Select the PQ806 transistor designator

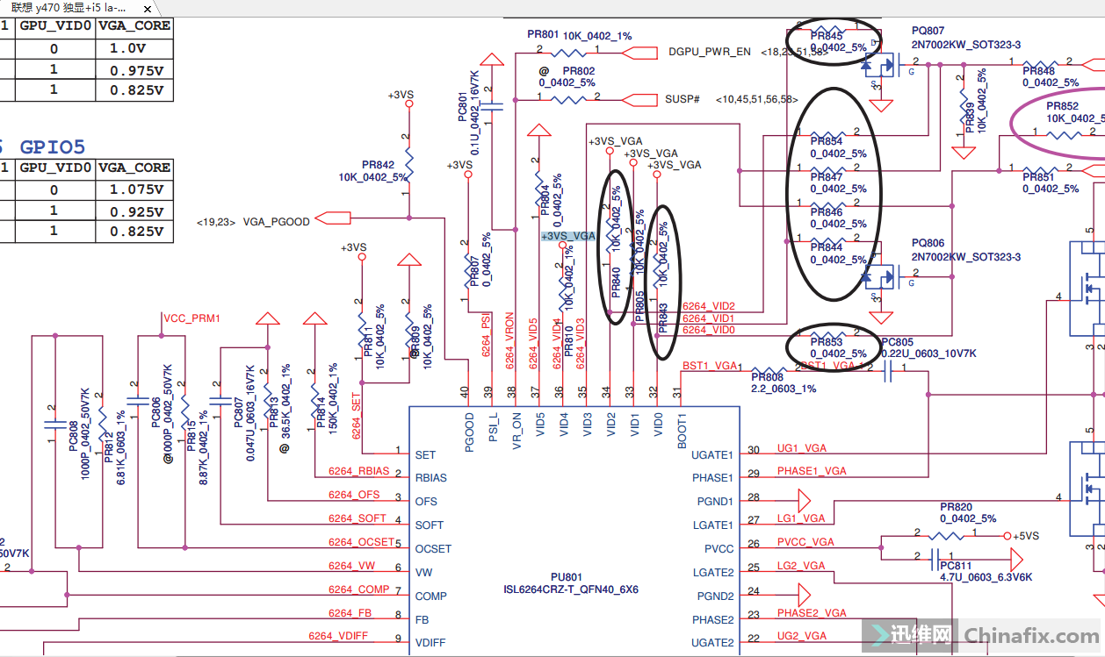click(928, 243)
